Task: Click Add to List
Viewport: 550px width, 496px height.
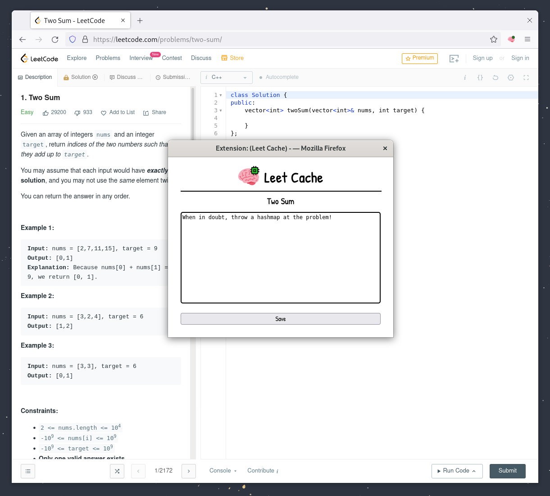Action: 118,112
